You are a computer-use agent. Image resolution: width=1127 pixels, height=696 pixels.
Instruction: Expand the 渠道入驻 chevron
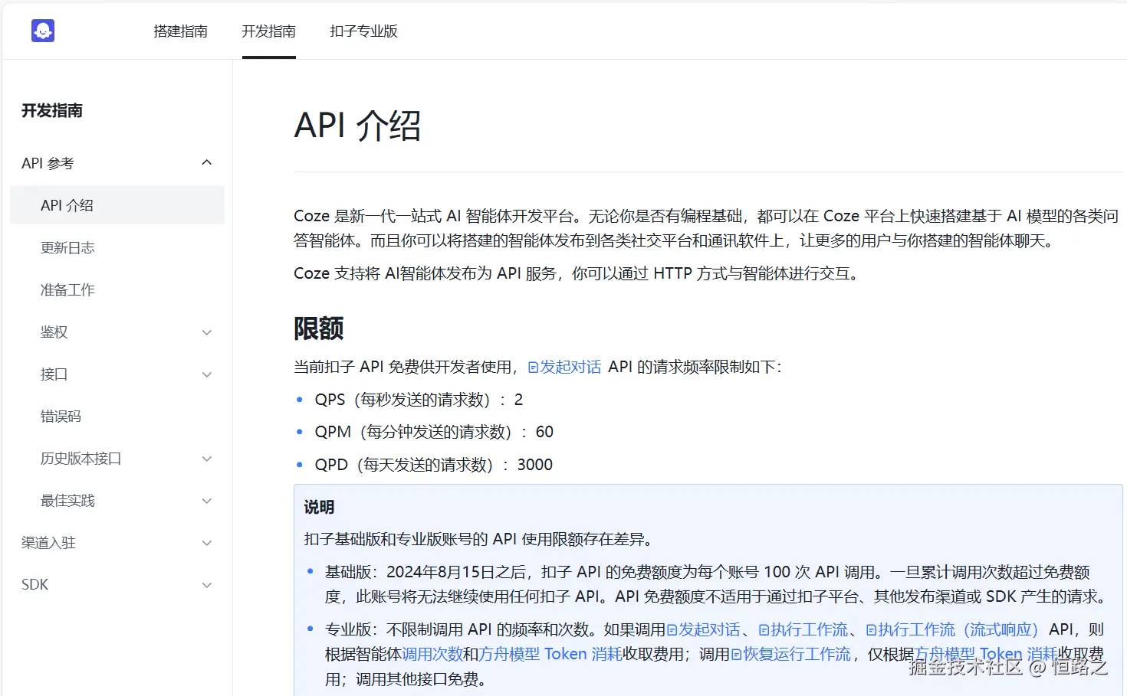[206, 543]
